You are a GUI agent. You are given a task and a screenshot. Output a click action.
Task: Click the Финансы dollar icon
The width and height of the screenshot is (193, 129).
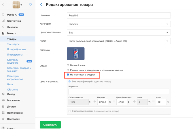click(3, 27)
